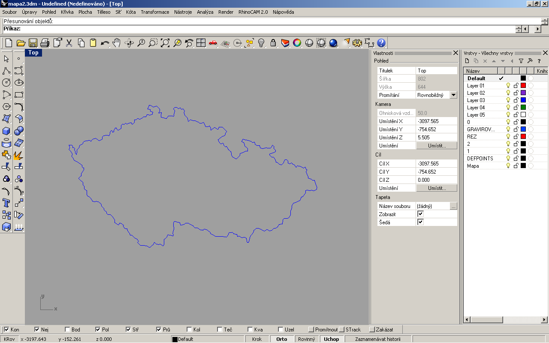
Task: Open the Křivka menu
Action: pyautogui.click(x=67, y=12)
